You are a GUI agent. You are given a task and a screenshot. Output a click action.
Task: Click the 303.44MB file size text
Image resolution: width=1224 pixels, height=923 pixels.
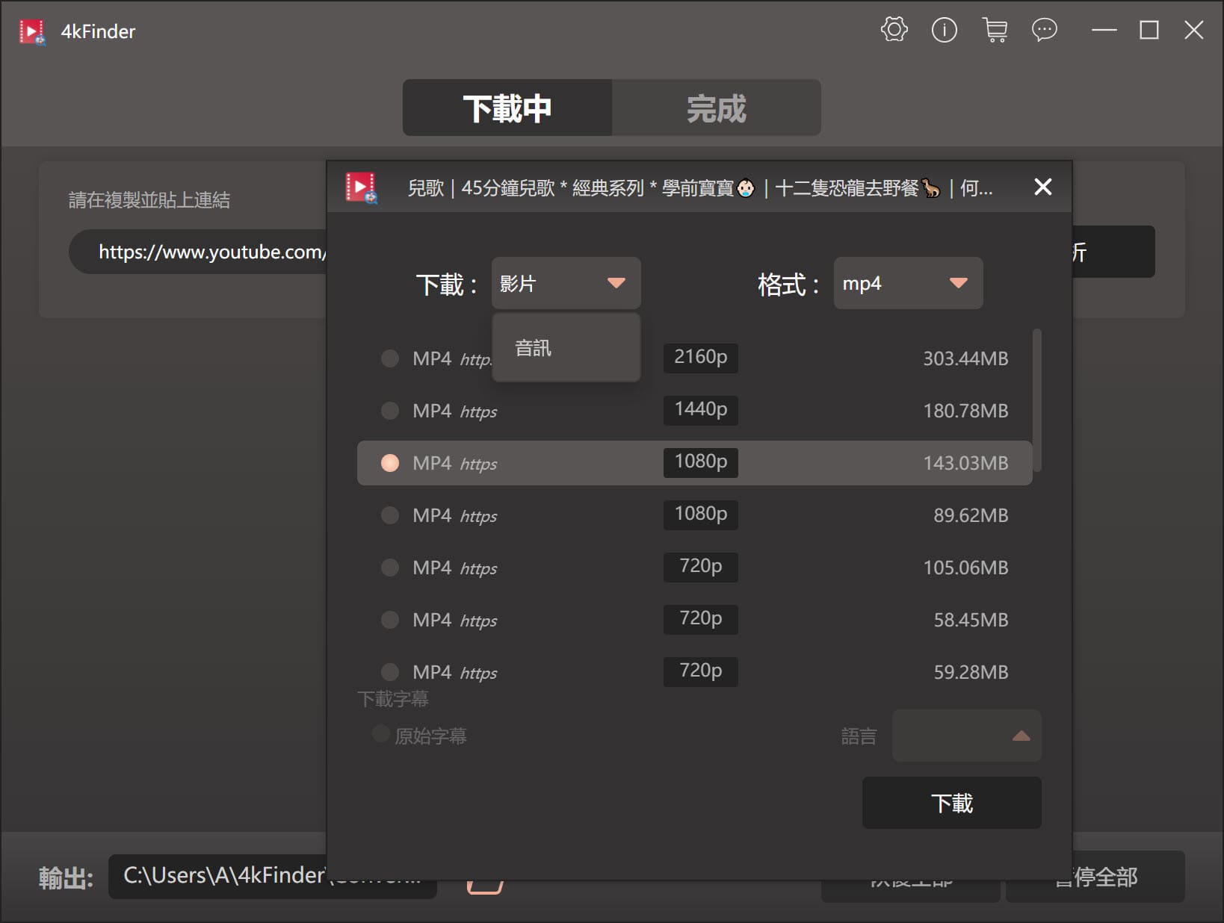coord(965,358)
